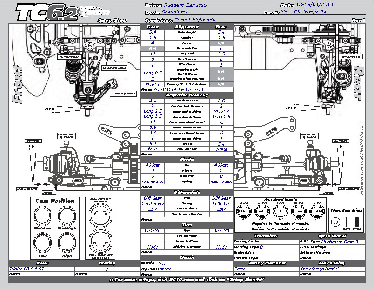Click the front differential Type Diff Gear
The width and height of the screenshot is (374, 289).
click(x=153, y=198)
